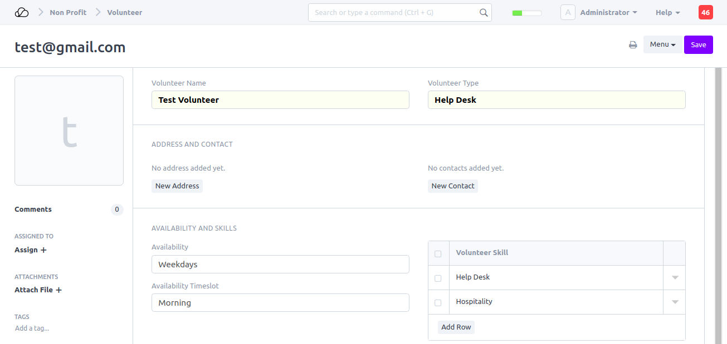
Task: Click the cloud home logo icon
Action: point(21,12)
